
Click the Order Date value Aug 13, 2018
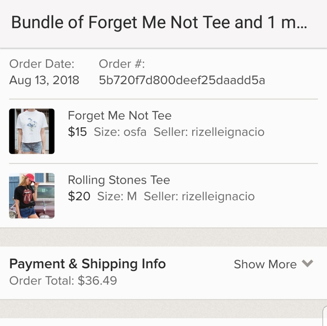[44, 80]
